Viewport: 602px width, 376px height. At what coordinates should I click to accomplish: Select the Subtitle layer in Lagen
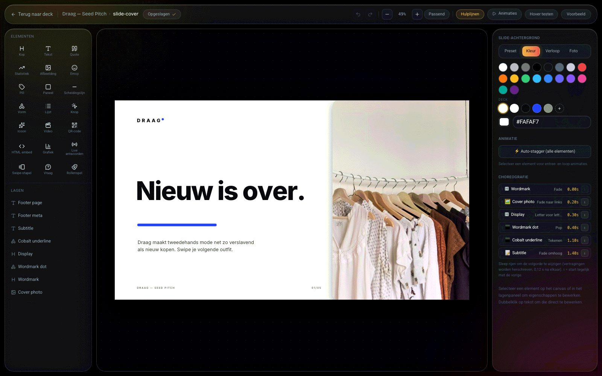click(48, 228)
